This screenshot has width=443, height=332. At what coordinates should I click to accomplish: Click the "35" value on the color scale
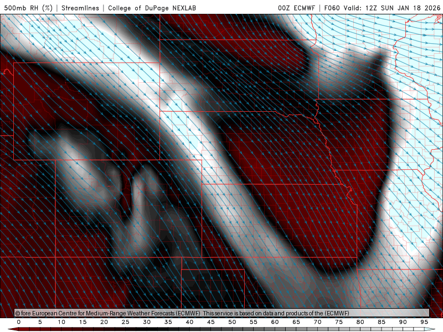click(x=168, y=322)
